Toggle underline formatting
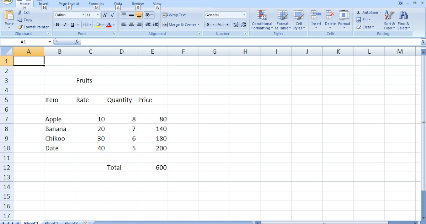 [x=72, y=25]
